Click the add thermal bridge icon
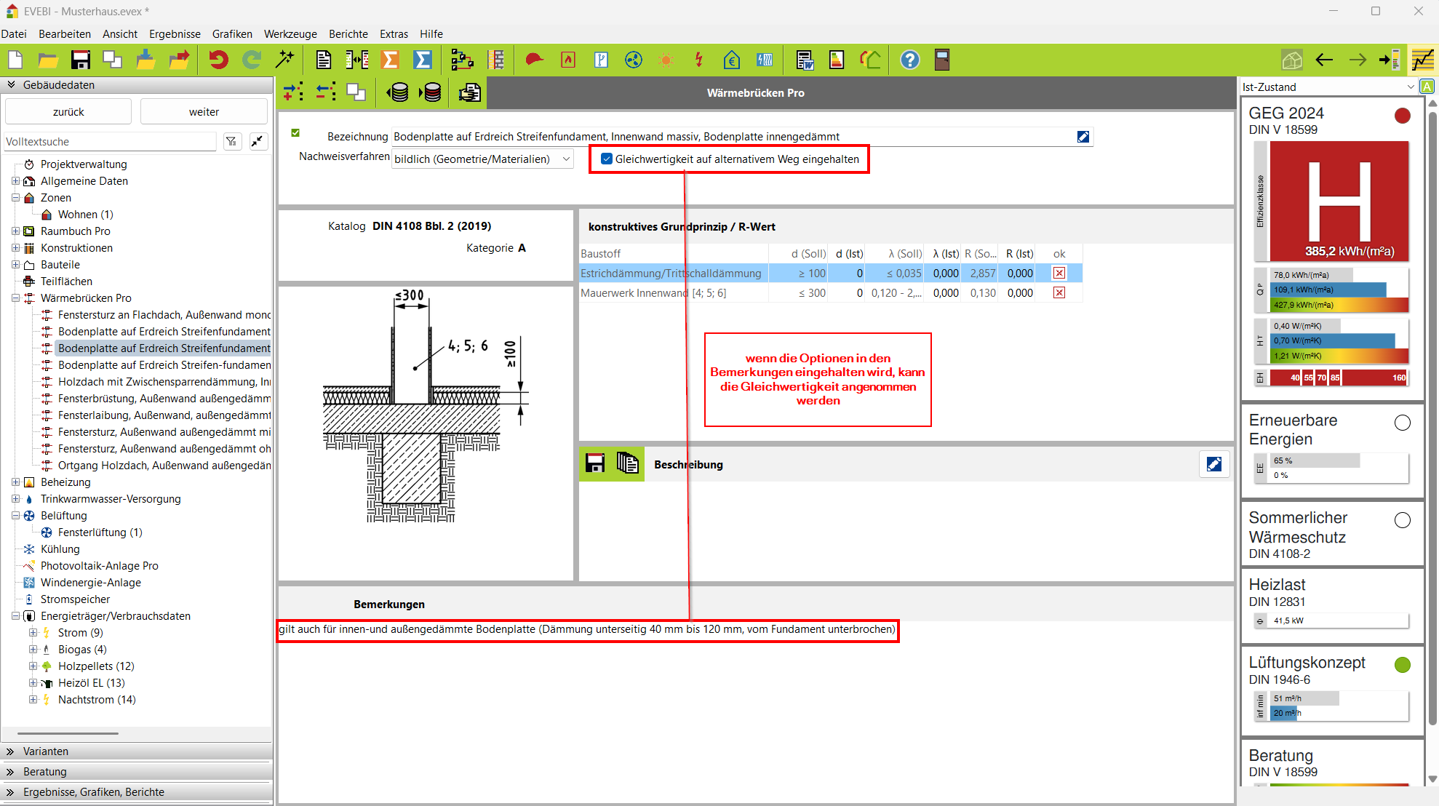1439x806 pixels. click(x=293, y=92)
